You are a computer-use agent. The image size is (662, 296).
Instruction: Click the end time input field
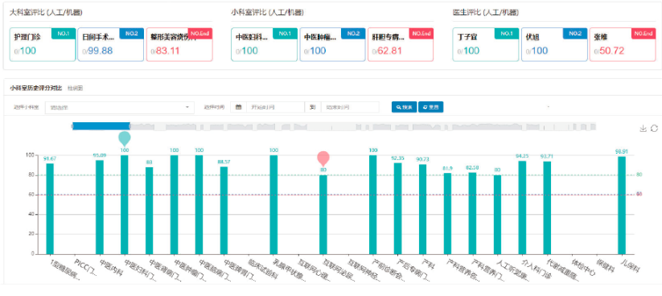tap(350, 107)
